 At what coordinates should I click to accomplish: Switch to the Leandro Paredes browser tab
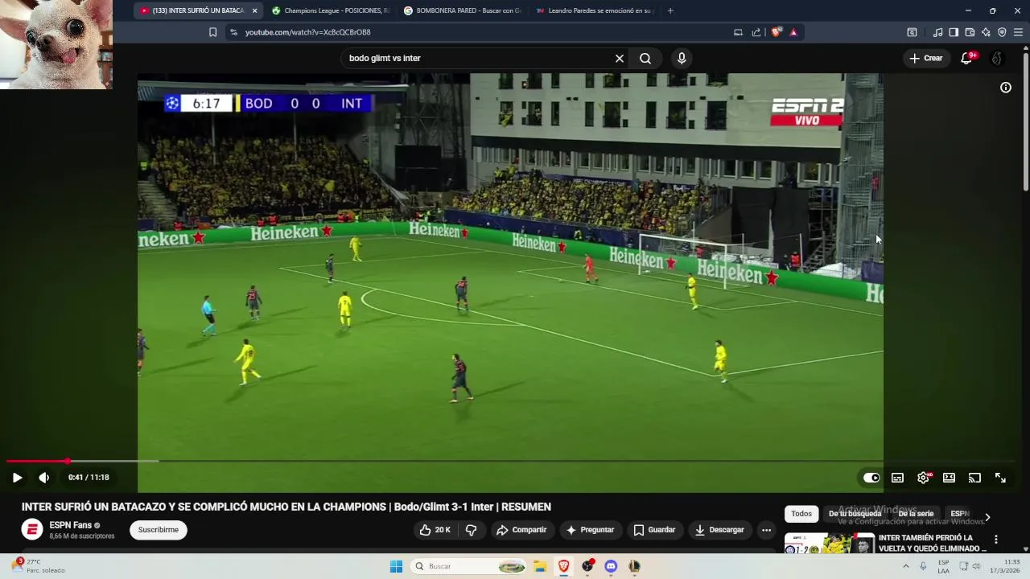coord(594,10)
